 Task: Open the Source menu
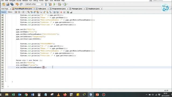19,1
